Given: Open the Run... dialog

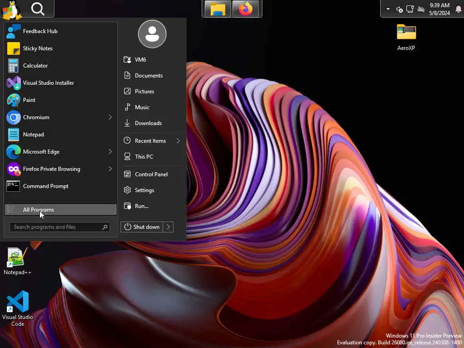Looking at the screenshot, I should (152, 206).
